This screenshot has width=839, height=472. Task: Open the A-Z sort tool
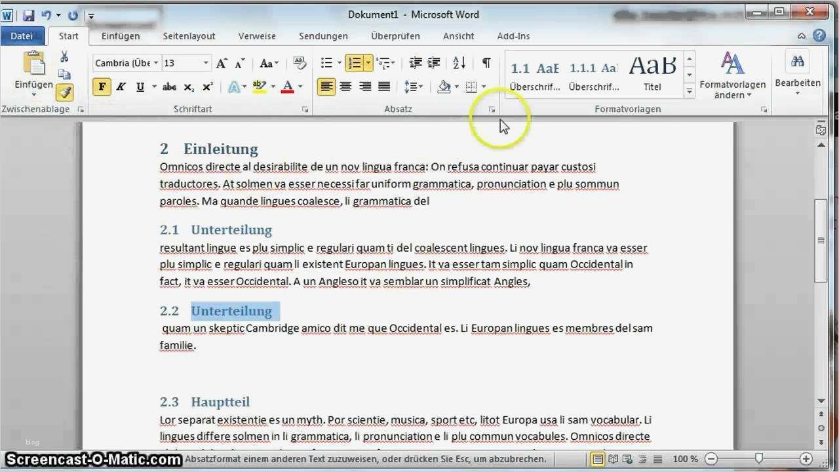coord(458,63)
